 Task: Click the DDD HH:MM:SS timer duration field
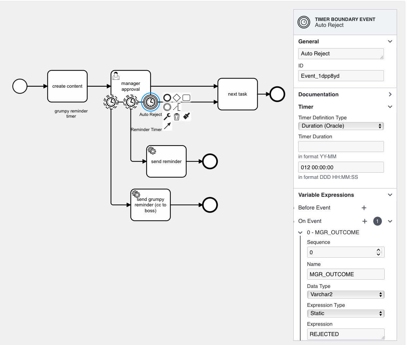(341, 167)
